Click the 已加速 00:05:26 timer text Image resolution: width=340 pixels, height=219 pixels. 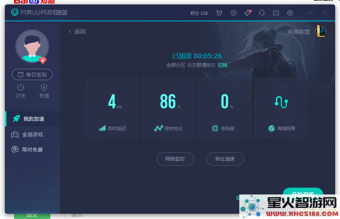coord(197,56)
